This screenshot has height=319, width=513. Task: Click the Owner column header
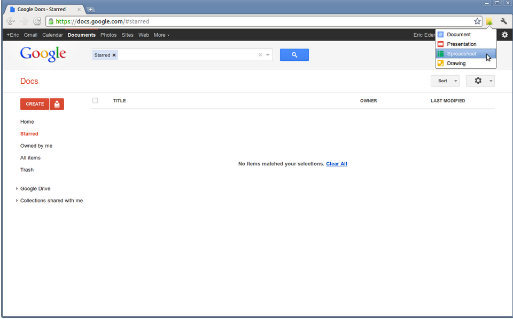(368, 101)
